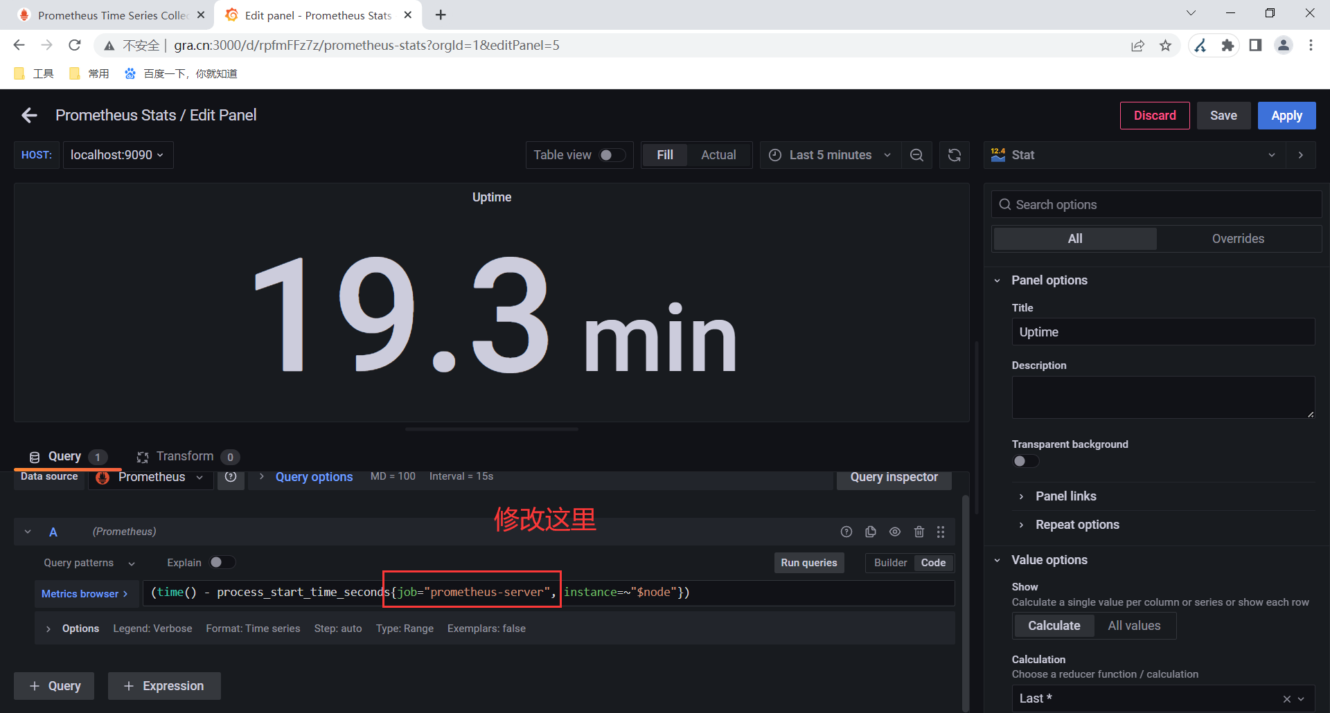Select the Calculate option under Show
1330x713 pixels.
(x=1054, y=626)
